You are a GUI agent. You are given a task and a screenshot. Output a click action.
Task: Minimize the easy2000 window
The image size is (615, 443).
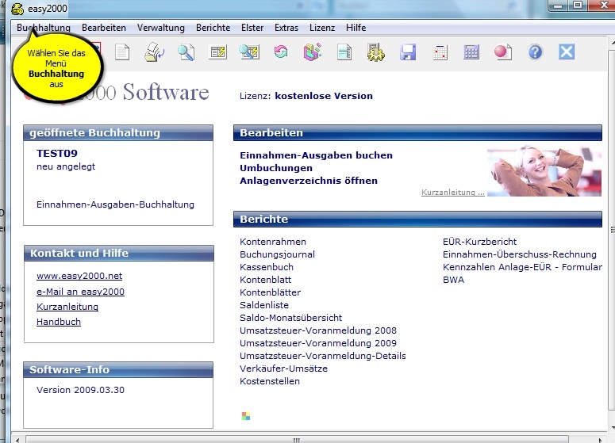(559, 6)
